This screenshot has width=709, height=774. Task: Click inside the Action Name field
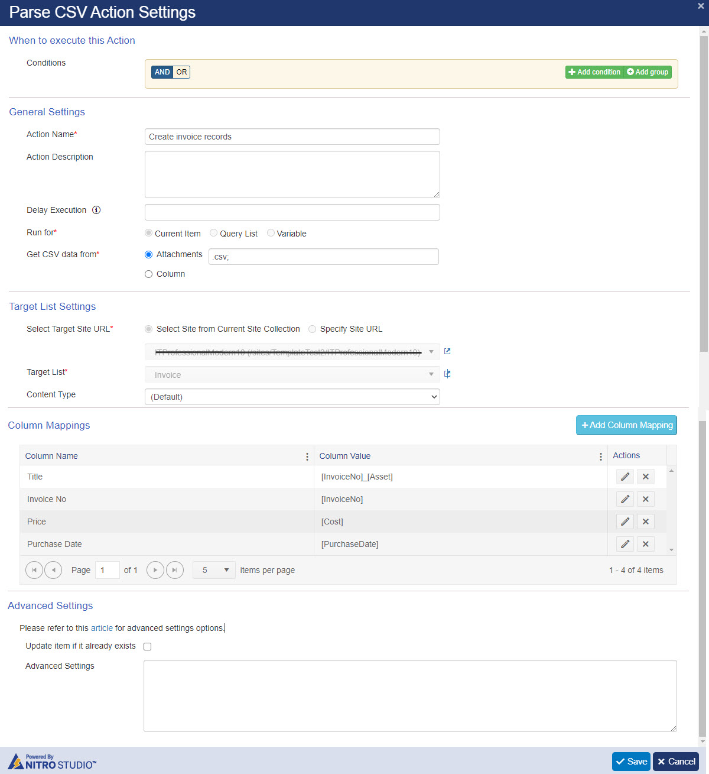(292, 137)
